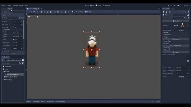Image resolution: width=191 pixels, height=107 pixels.
Task: Open the View menu in viewport toolbar
Action: coord(81,12)
